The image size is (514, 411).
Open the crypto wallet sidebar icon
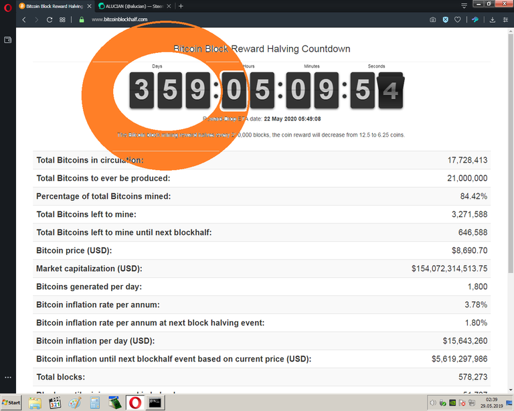click(7, 40)
